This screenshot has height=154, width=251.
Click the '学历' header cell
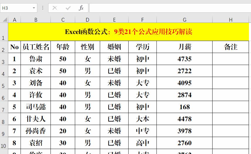pos(142,47)
